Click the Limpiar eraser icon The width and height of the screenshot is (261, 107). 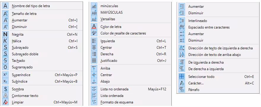(6, 102)
